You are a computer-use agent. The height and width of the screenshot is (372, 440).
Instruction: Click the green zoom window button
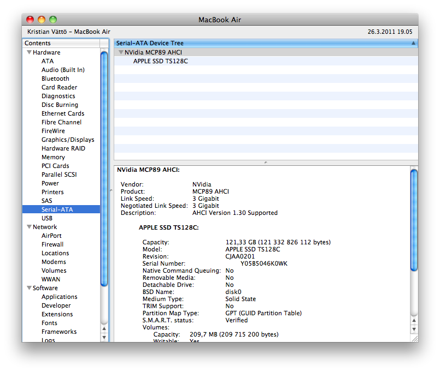(53, 20)
